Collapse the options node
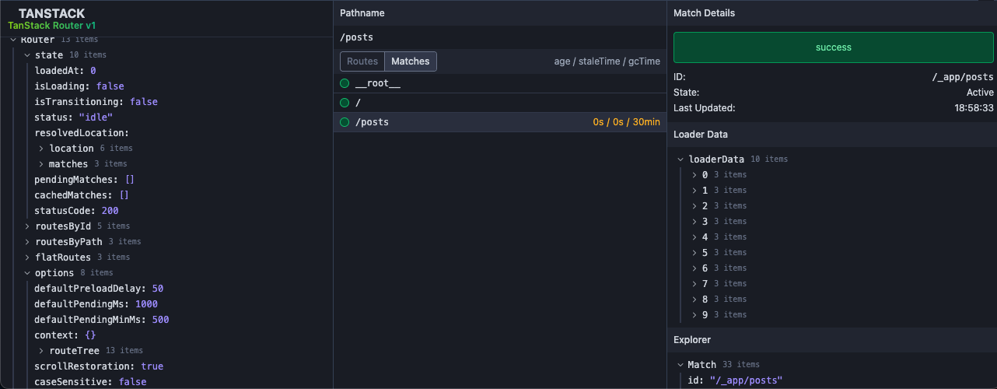 (x=27, y=273)
